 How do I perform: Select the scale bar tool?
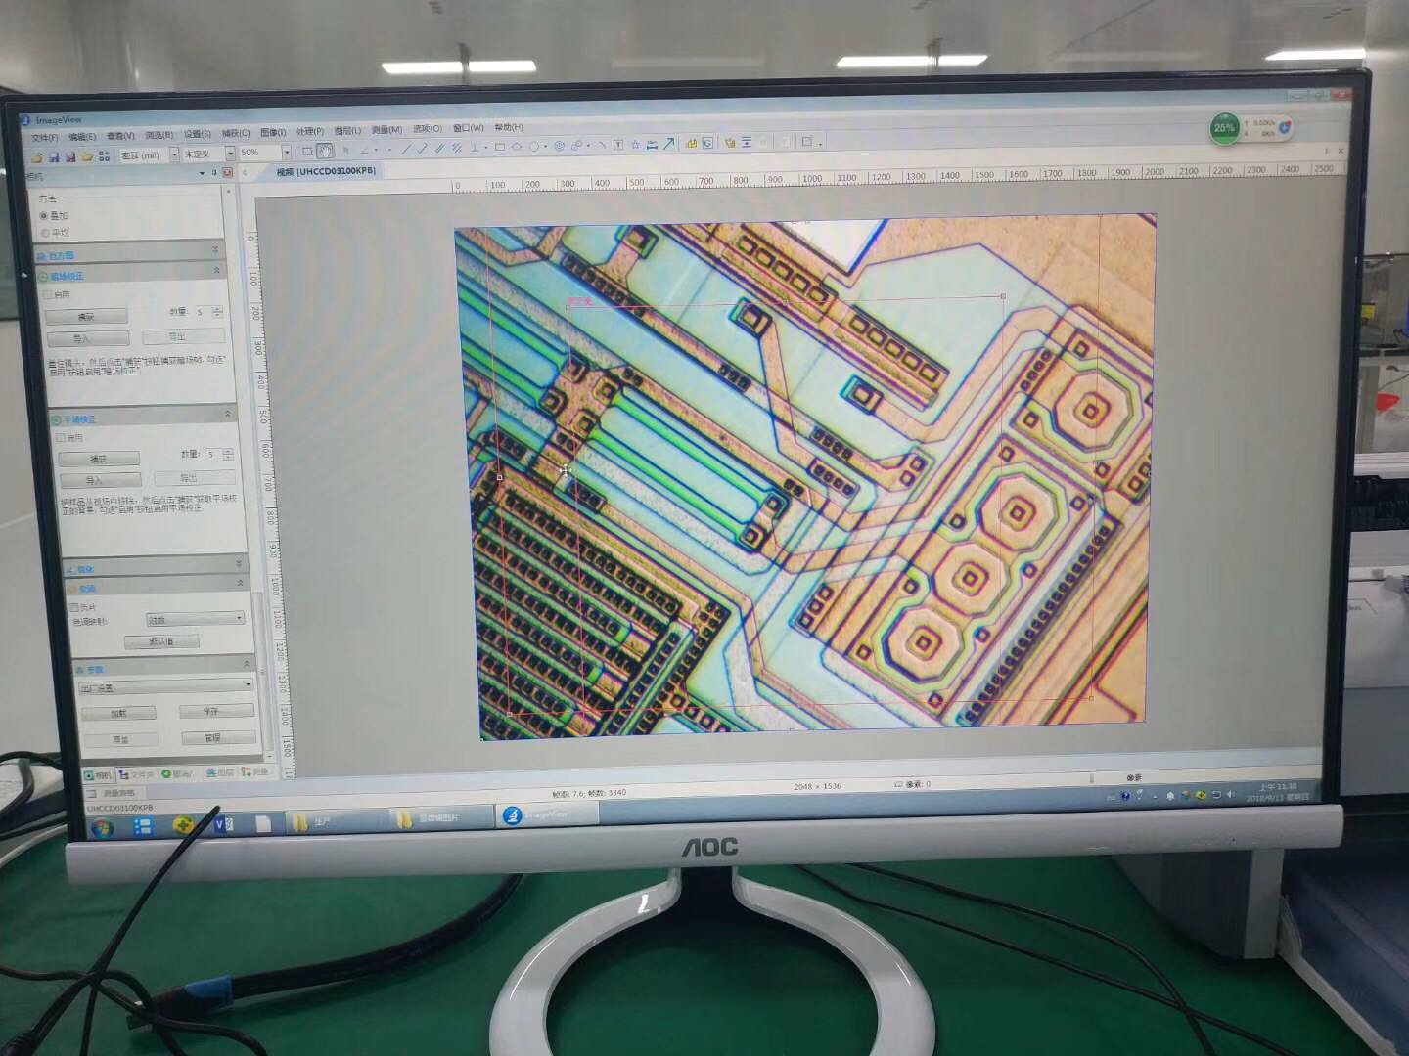[x=652, y=145]
